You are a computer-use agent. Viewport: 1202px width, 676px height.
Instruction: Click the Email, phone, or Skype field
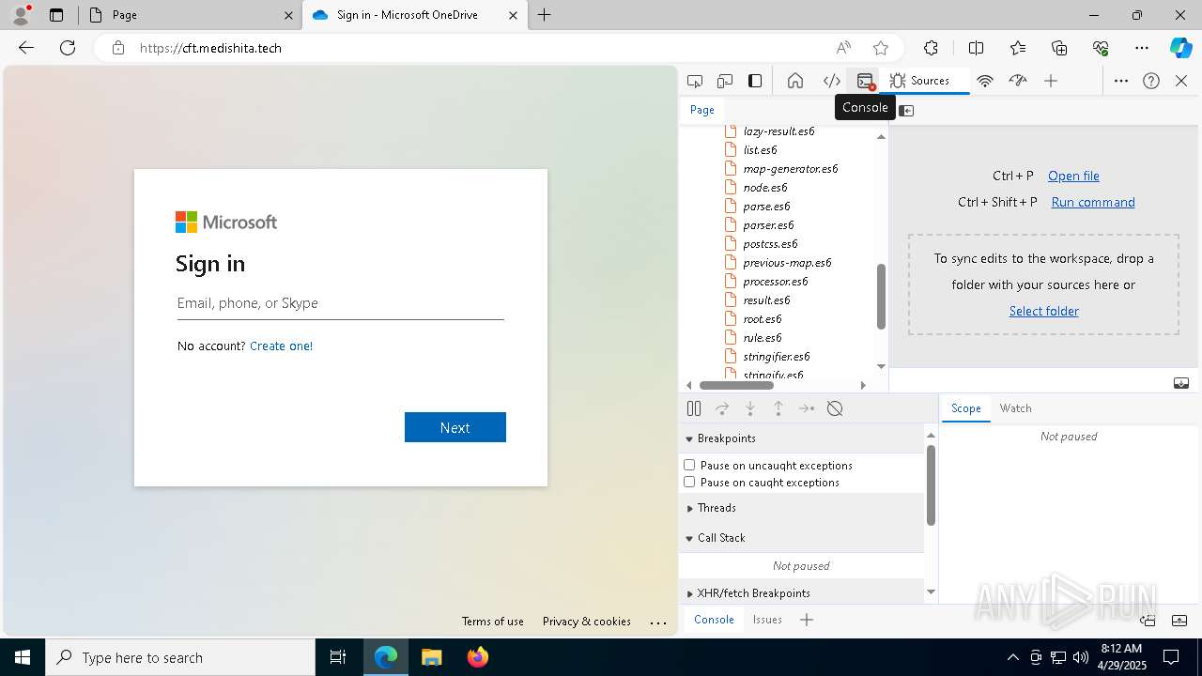click(x=341, y=303)
